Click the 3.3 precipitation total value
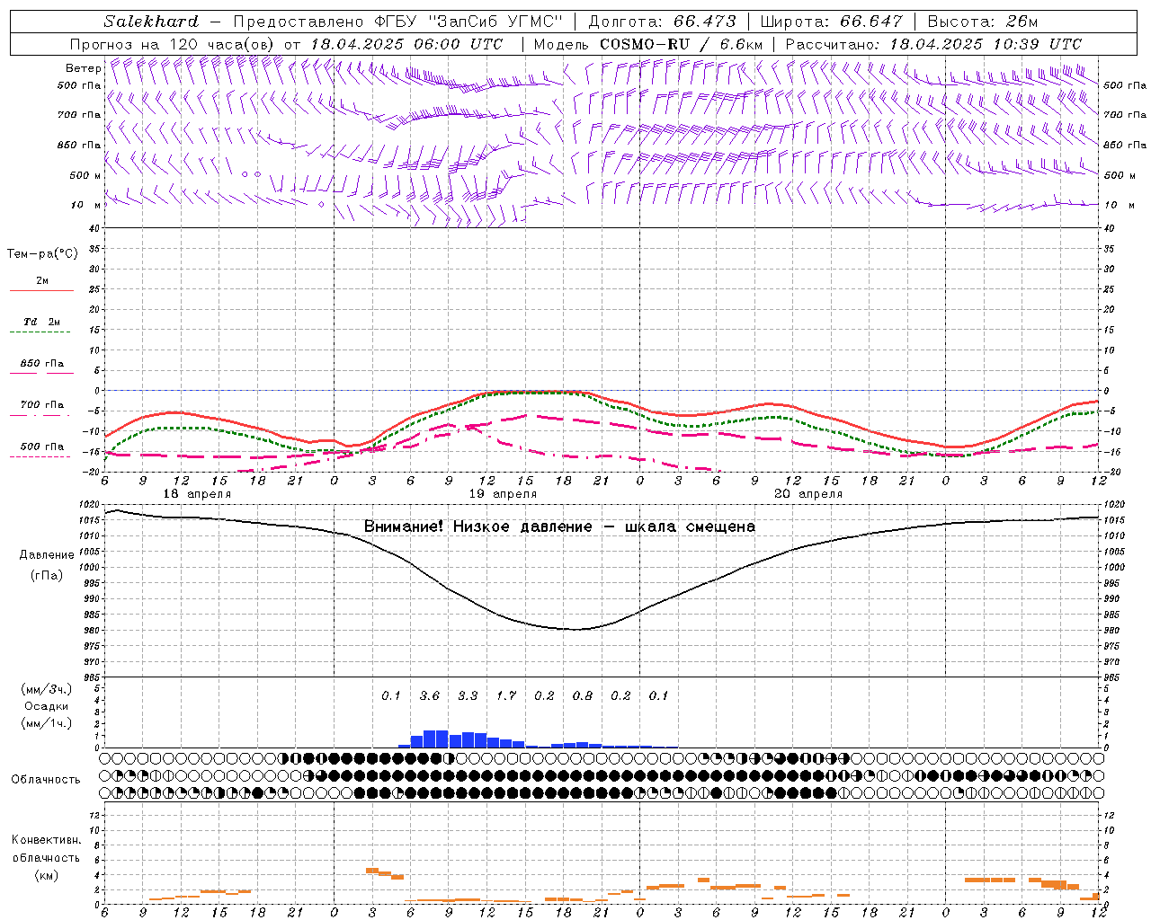The height and width of the screenshot is (920, 1151). pyautogui.click(x=468, y=695)
